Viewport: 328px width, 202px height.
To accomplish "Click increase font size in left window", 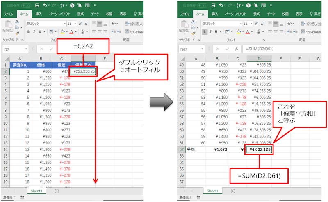I will click(80, 24).
